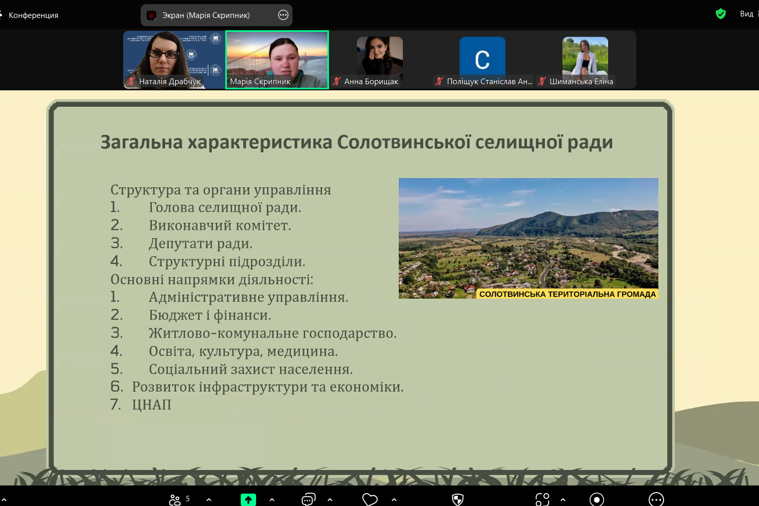Click the green Share Screen arrow button
Image resolution: width=759 pixels, height=506 pixels.
pos(248,499)
